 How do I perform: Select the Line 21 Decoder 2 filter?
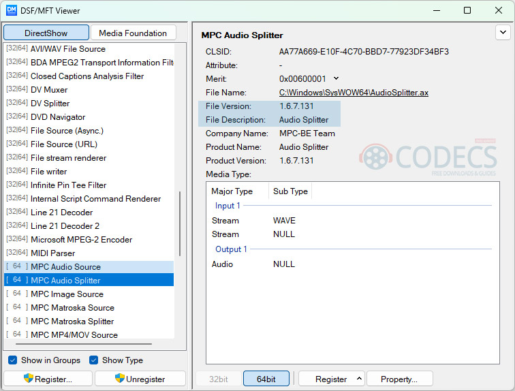pyautogui.click(x=89, y=226)
